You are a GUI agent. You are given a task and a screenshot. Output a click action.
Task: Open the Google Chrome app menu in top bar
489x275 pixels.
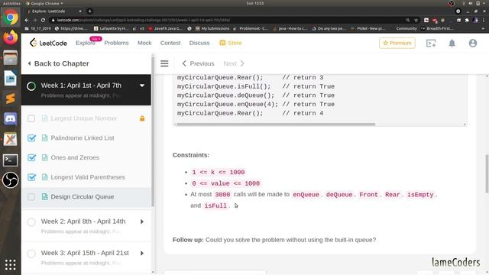[44, 3]
